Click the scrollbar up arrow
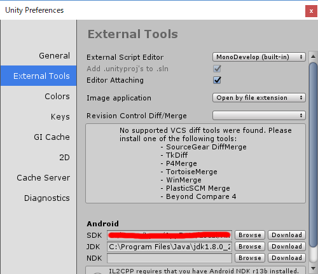The height and width of the screenshot is (274, 318). click(x=313, y=57)
